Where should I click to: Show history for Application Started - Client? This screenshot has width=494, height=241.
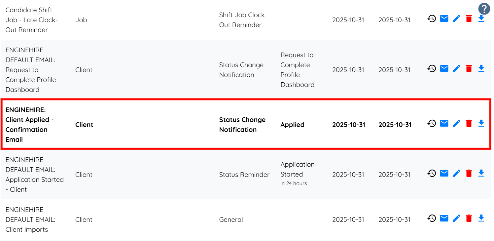click(432, 173)
